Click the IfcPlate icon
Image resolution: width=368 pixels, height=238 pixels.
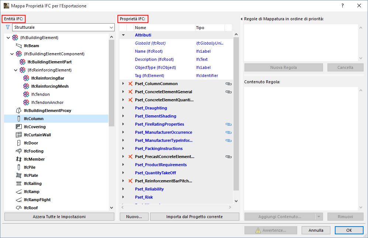19,175
